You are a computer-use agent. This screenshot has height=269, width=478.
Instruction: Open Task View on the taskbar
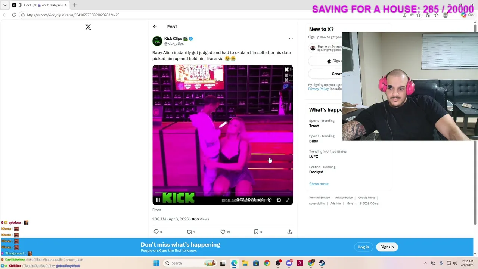tap(223, 263)
